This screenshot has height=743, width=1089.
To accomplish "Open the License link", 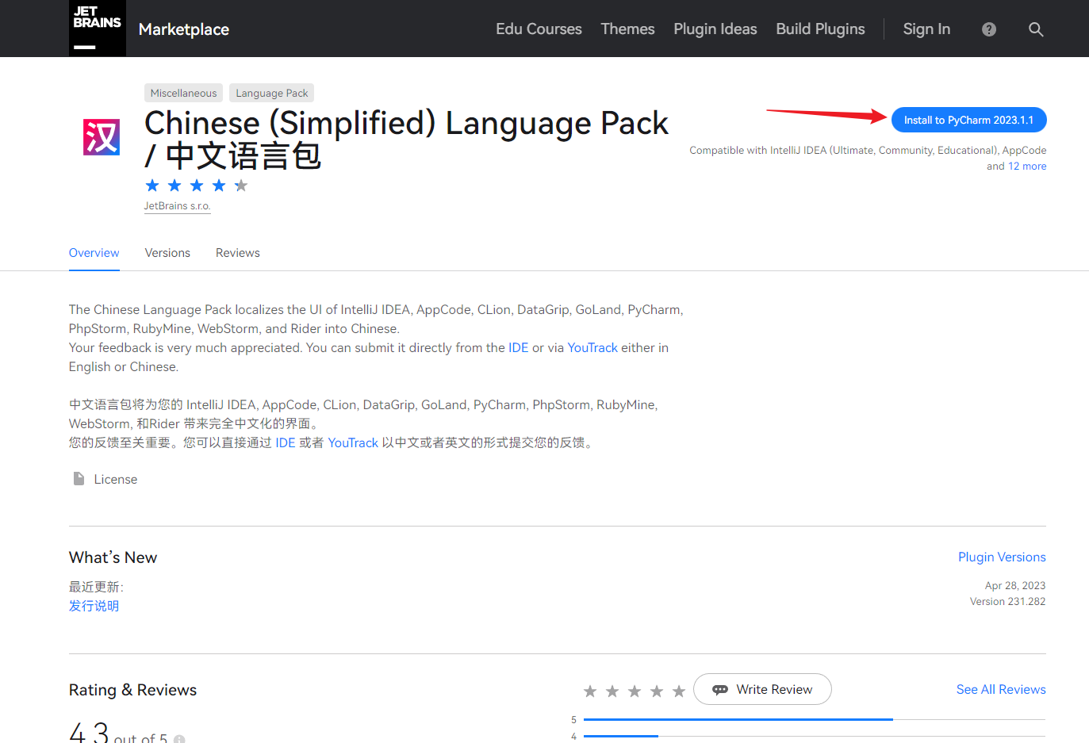I will (x=116, y=479).
